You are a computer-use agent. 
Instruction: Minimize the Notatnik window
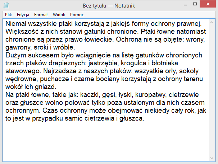point(185,5)
